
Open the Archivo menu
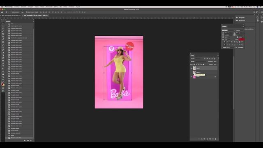(17, 7)
